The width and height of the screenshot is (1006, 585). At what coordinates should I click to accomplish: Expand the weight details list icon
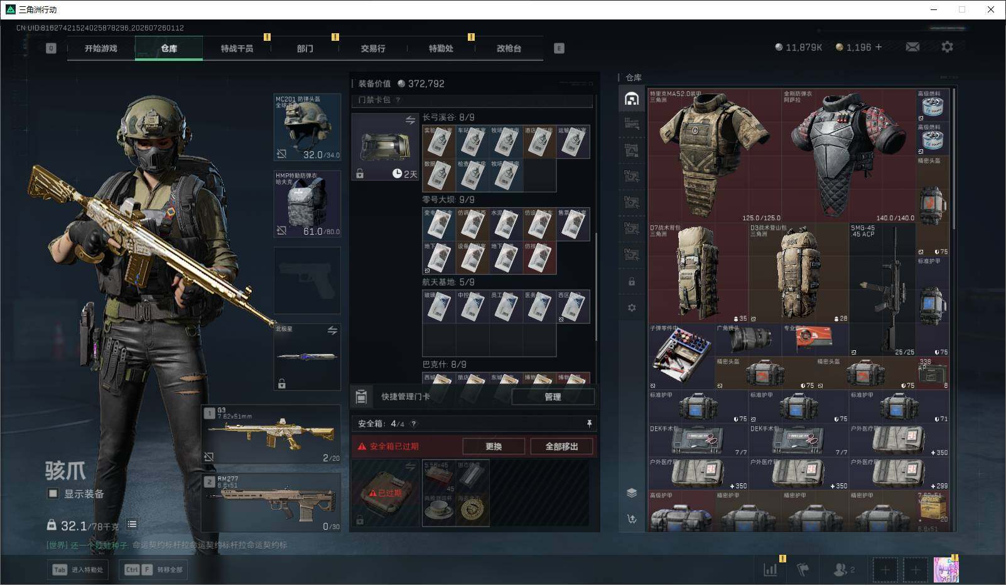click(132, 524)
